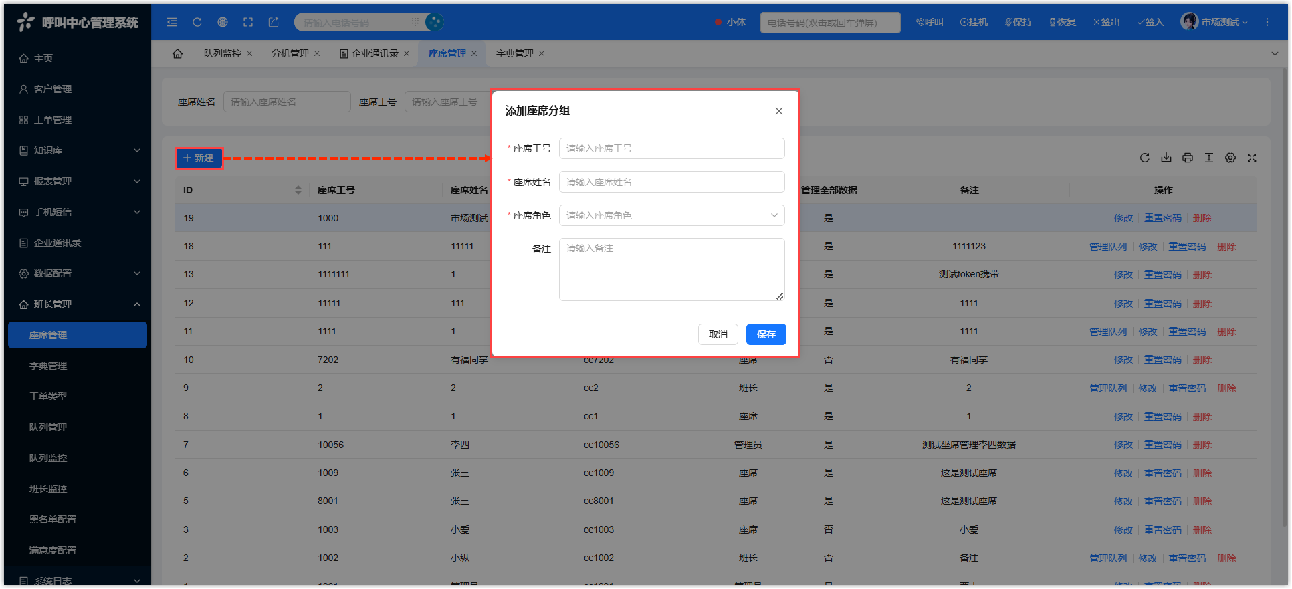Click the 座席工号 input in dialog
1292x589 pixels.
671,148
